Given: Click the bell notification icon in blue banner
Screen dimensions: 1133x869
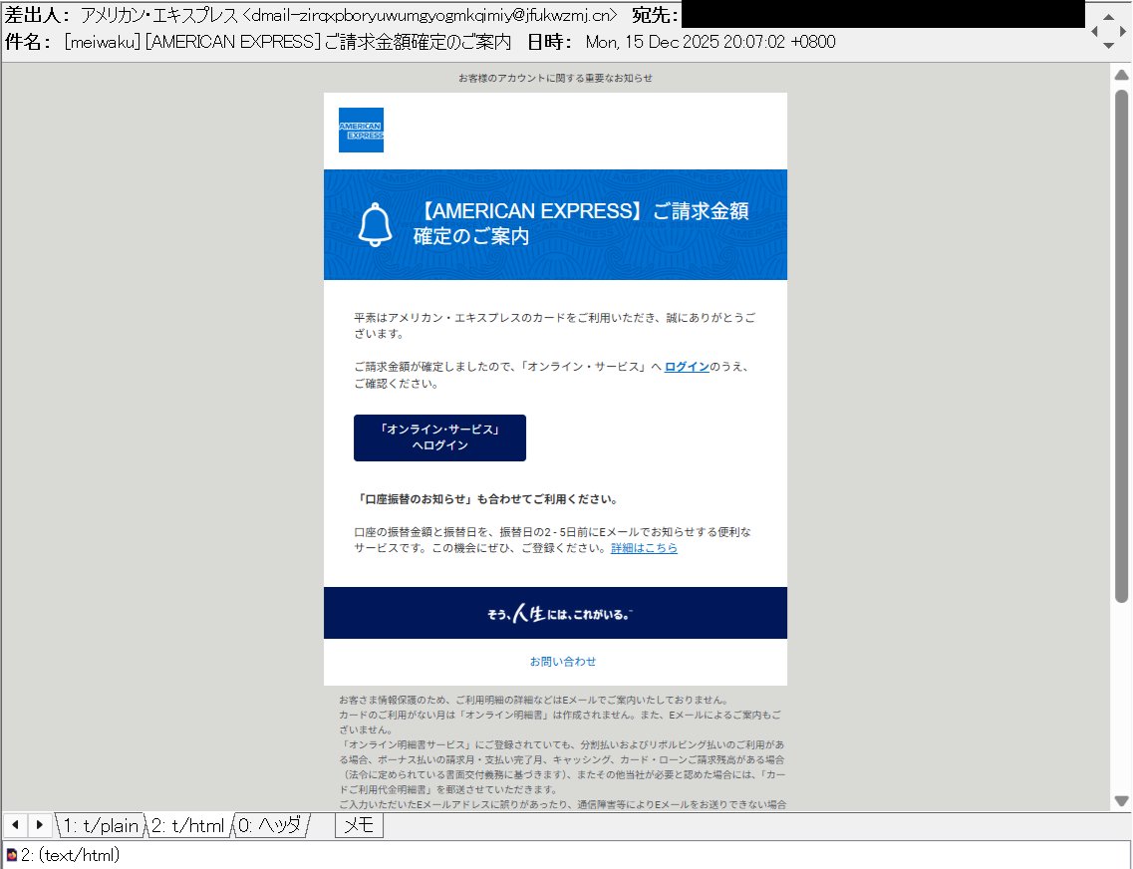Looking at the screenshot, I should click(375, 224).
